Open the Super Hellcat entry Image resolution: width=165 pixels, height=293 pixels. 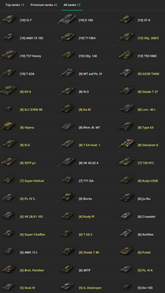(32, 181)
